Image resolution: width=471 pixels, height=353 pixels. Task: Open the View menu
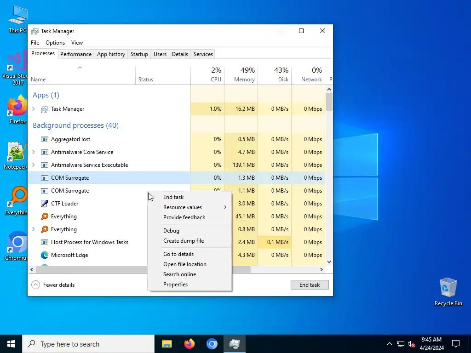[x=77, y=43]
